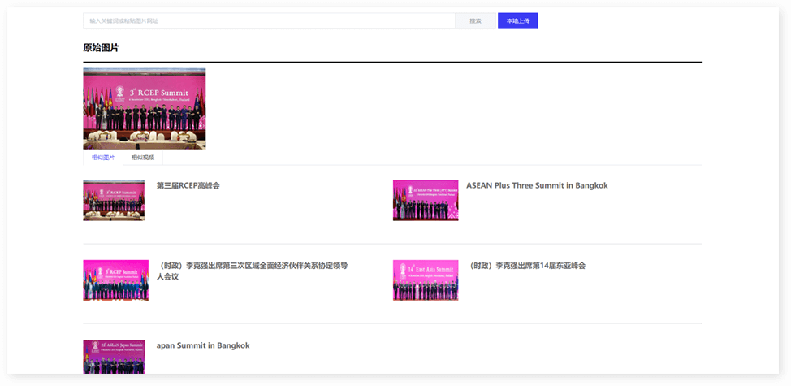Switch to the 相似图片 tab
Screen dimensions: 791x386
point(103,158)
